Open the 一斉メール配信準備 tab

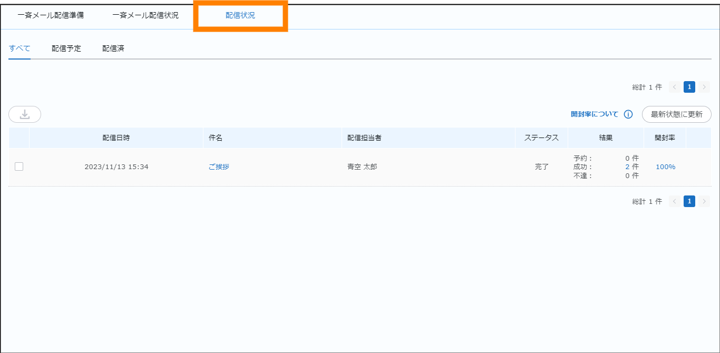click(x=51, y=15)
